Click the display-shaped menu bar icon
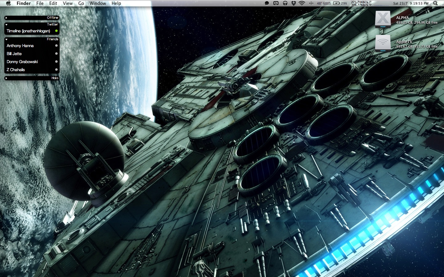Screen dimensions: 444x277 pyautogui.click(x=276, y=3)
